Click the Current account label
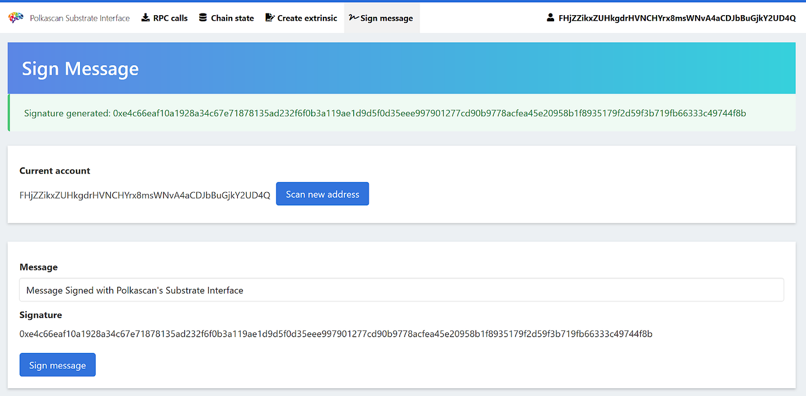Screen dimensions: 806x396 tap(55, 171)
